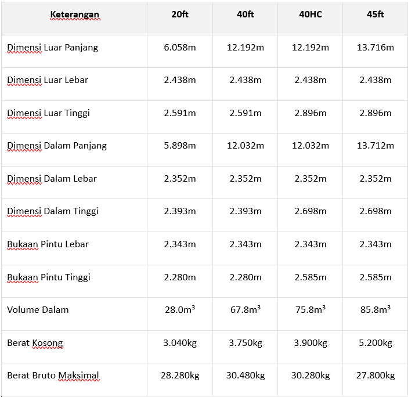This screenshot has height=397, width=408.
Task: Click the 6.058m cell value
Action: [x=180, y=48]
